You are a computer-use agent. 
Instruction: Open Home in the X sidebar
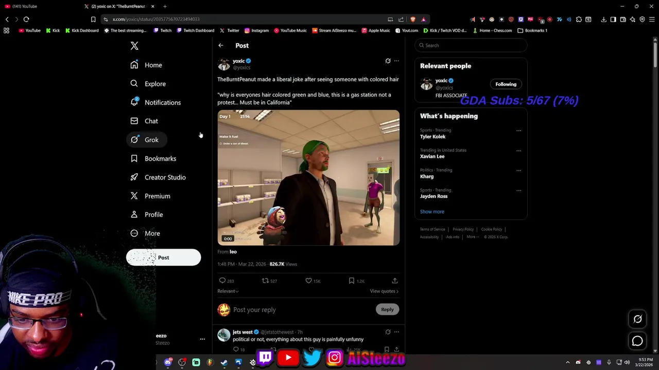point(146,65)
